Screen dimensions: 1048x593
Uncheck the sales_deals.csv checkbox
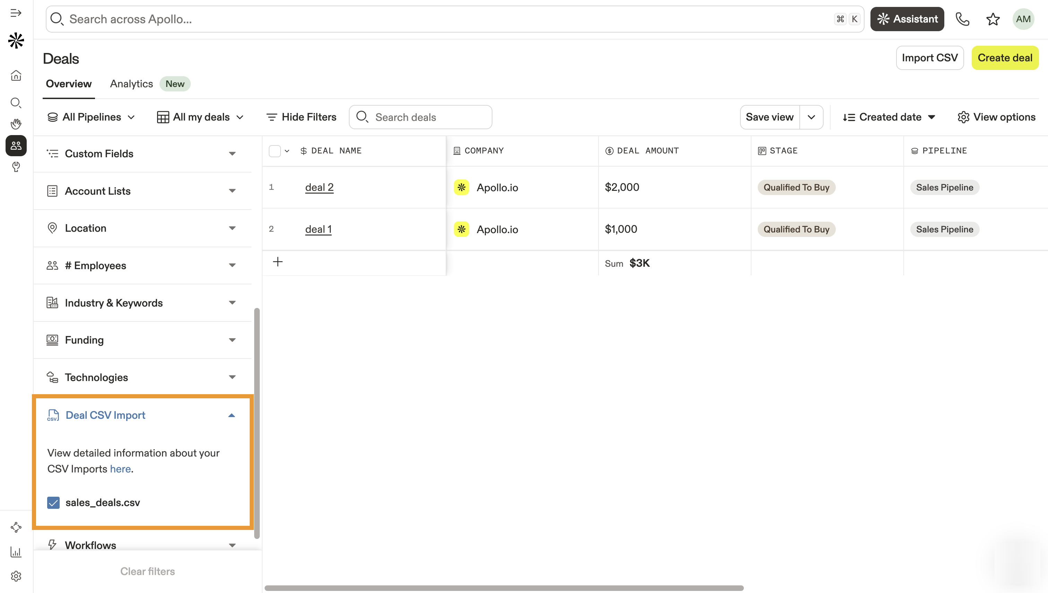pos(53,503)
